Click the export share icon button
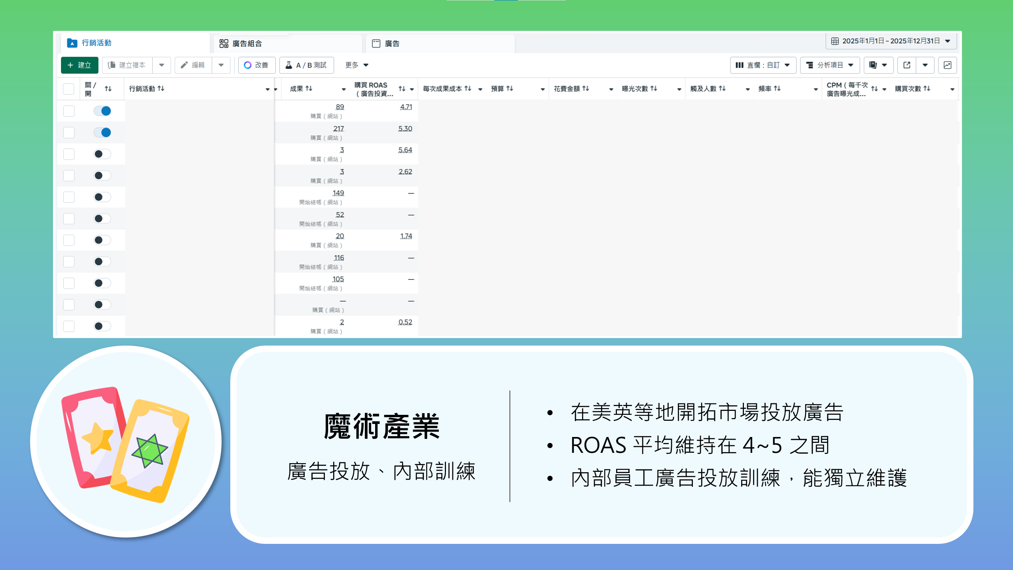This screenshot has height=570, width=1013. (x=907, y=65)
